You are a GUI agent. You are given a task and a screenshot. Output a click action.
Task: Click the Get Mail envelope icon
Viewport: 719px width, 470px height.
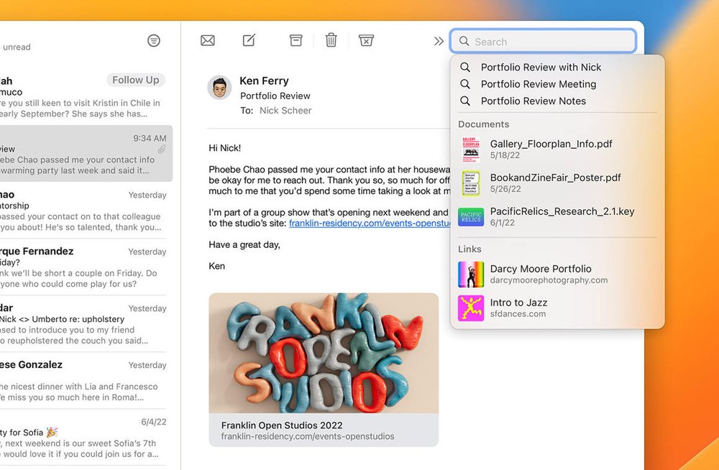pos(208,41)
